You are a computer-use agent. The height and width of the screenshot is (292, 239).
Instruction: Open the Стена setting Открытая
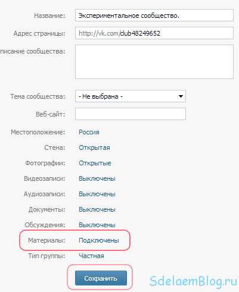click(x=94, y=147)
